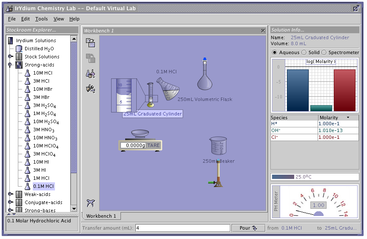Open the Tools menu
The width and height of the screenshot is (367, 239).
point(41,19)
